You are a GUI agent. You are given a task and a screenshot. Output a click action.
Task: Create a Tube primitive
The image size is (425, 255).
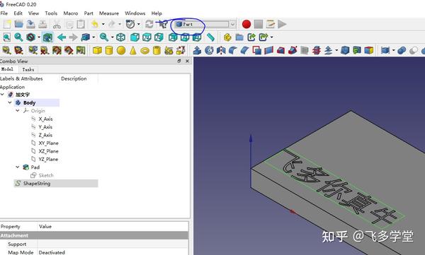(157, 50)
